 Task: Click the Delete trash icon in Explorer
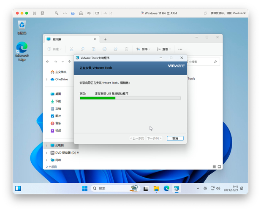[127, 49]
